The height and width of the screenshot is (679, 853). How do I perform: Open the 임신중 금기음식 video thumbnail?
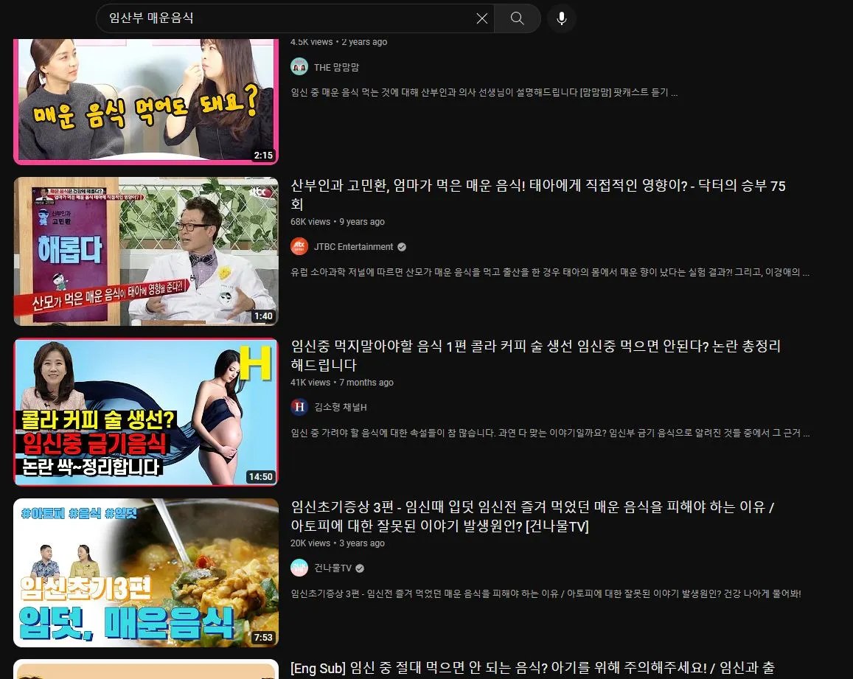coord(146,412)
